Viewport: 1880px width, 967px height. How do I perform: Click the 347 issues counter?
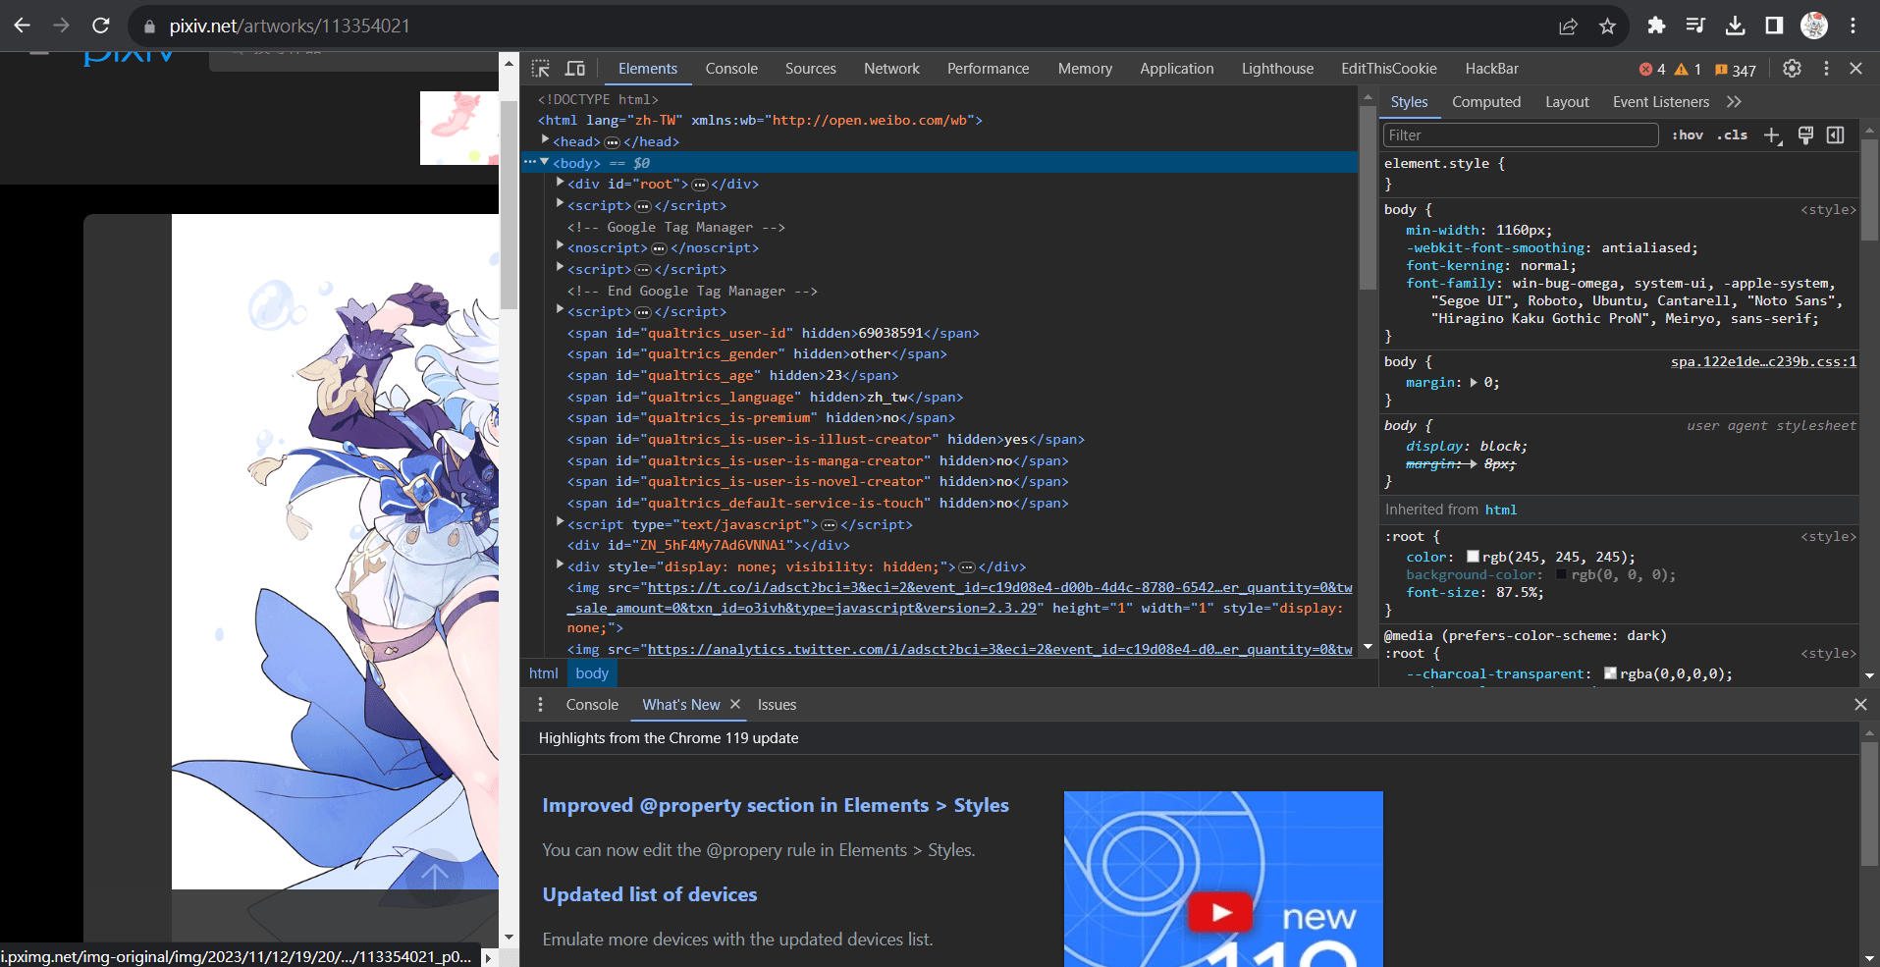[1736, 70]
